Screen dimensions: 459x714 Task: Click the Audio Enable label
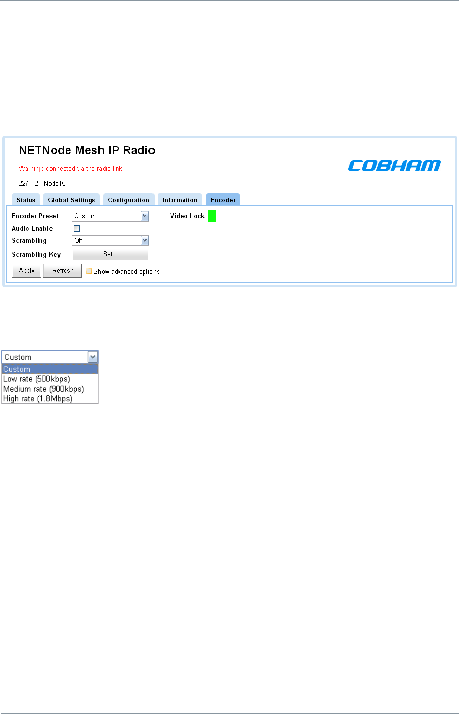point(32,228)
